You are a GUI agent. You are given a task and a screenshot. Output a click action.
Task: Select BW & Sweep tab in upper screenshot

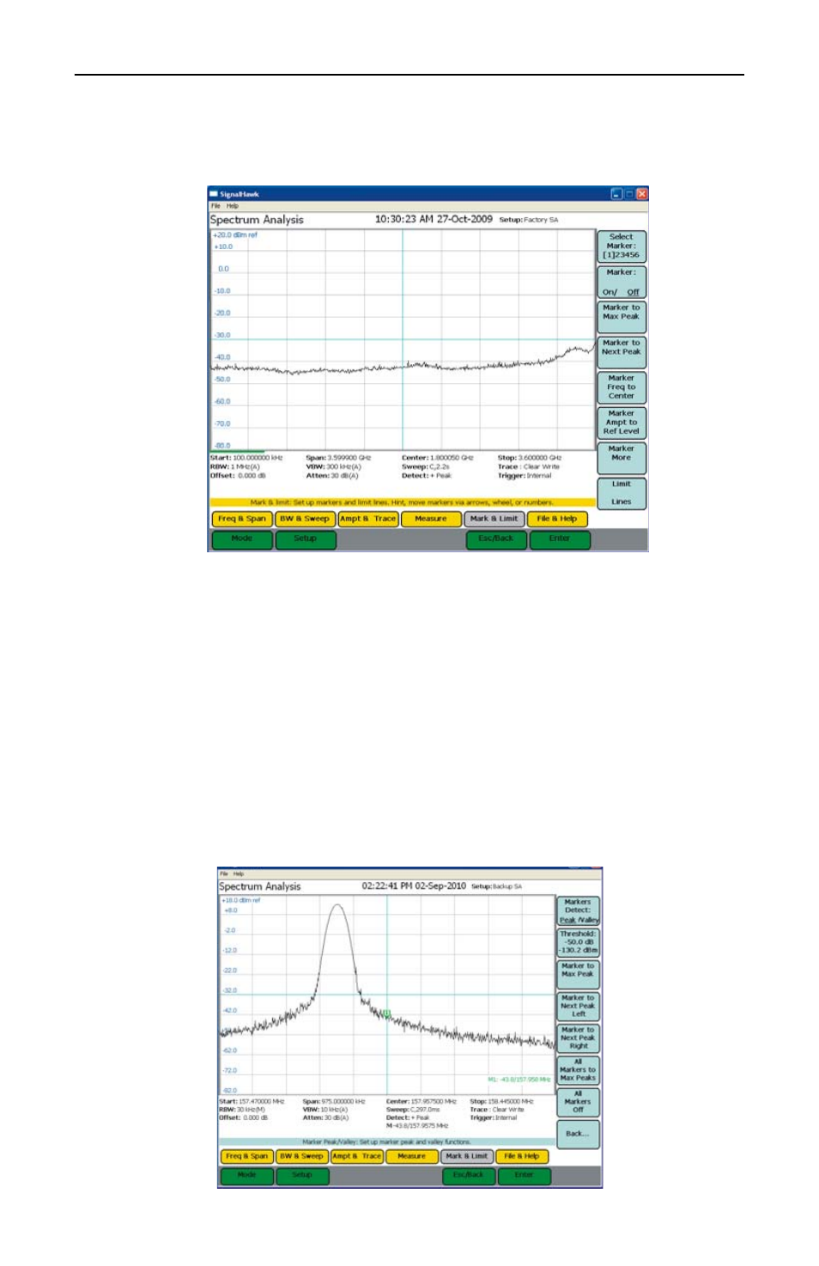(305, 519)
